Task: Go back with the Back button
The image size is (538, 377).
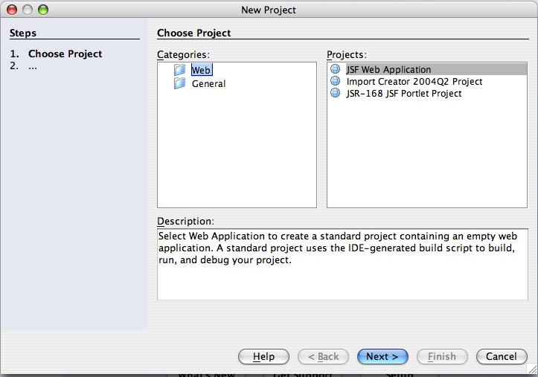Action: (x=323, y=356)
